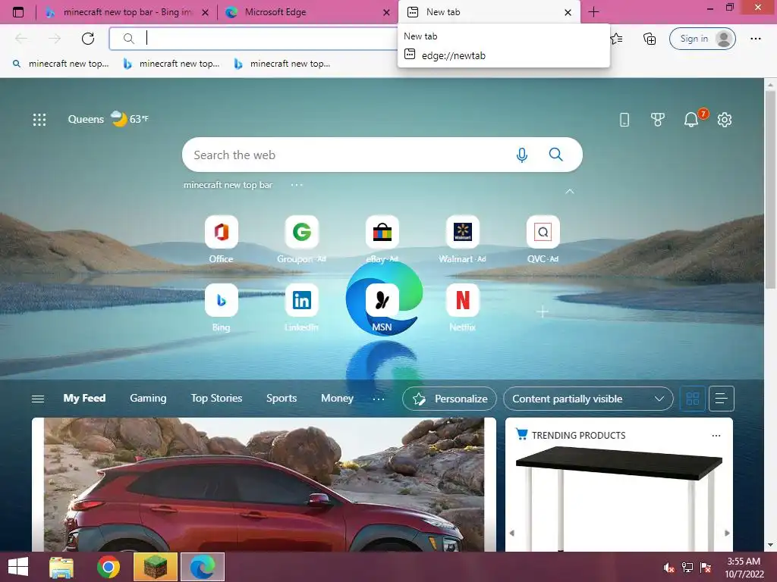Open Google Chrome from taskbar
This screenshot has width=777, height=582.
[x=109, y=567]
